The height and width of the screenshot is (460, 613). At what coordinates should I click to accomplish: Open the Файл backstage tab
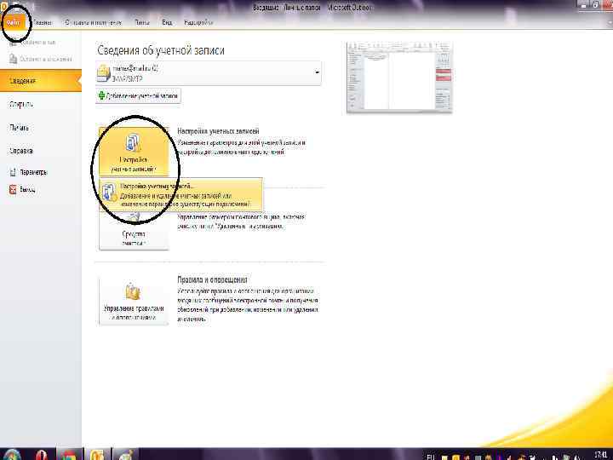tap(13, 23)
